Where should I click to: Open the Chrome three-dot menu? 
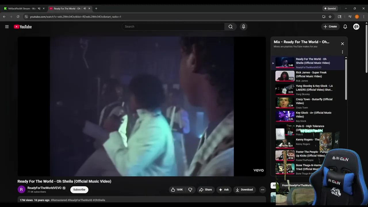coord(364,17)
